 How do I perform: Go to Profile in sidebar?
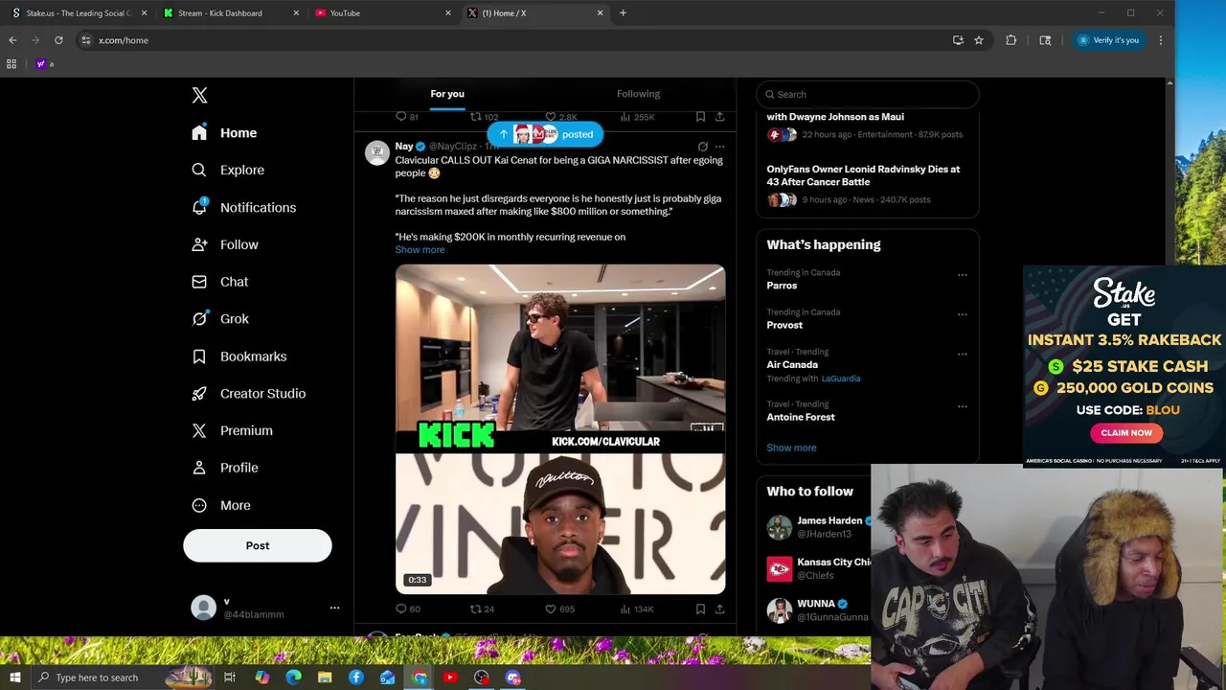pos(225,468)
